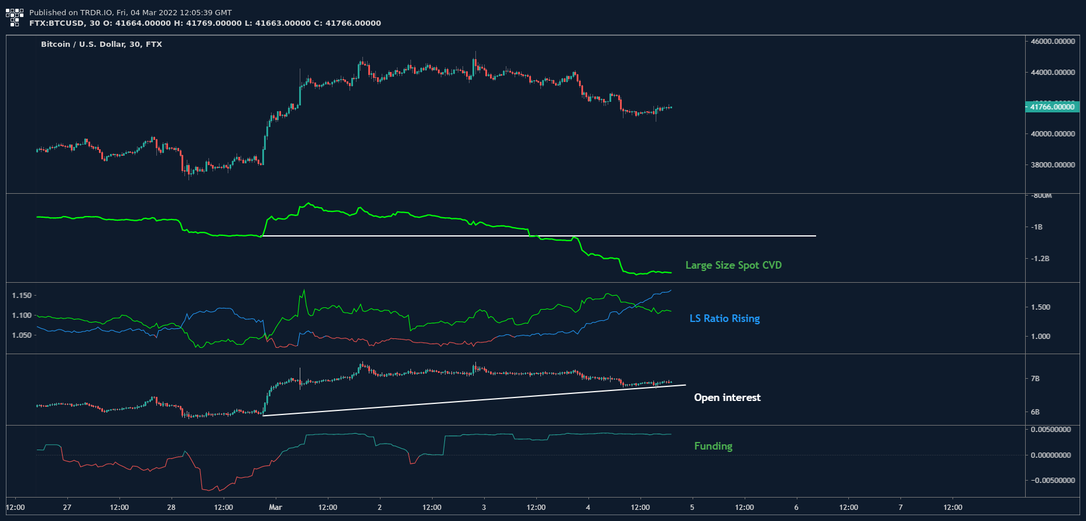Select the Open interest text label

(727, 397)
